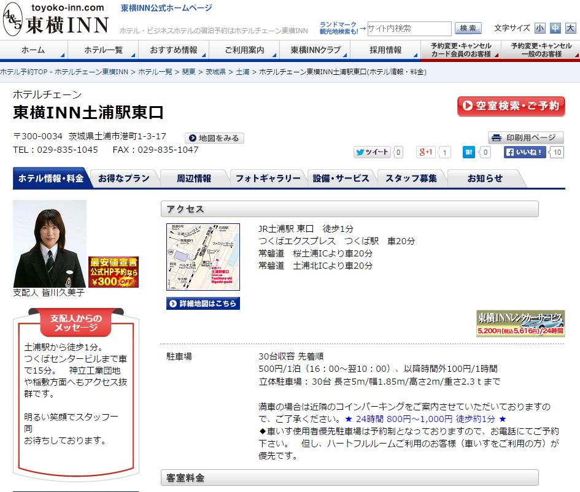This screenshot has height=492, width=580.
Task: Click the アクセス section header
Action: pyautogui.click(x=350, y=209)
